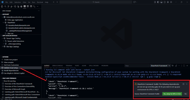
Task: Click the warning icon in the notification
Action: 136,84
